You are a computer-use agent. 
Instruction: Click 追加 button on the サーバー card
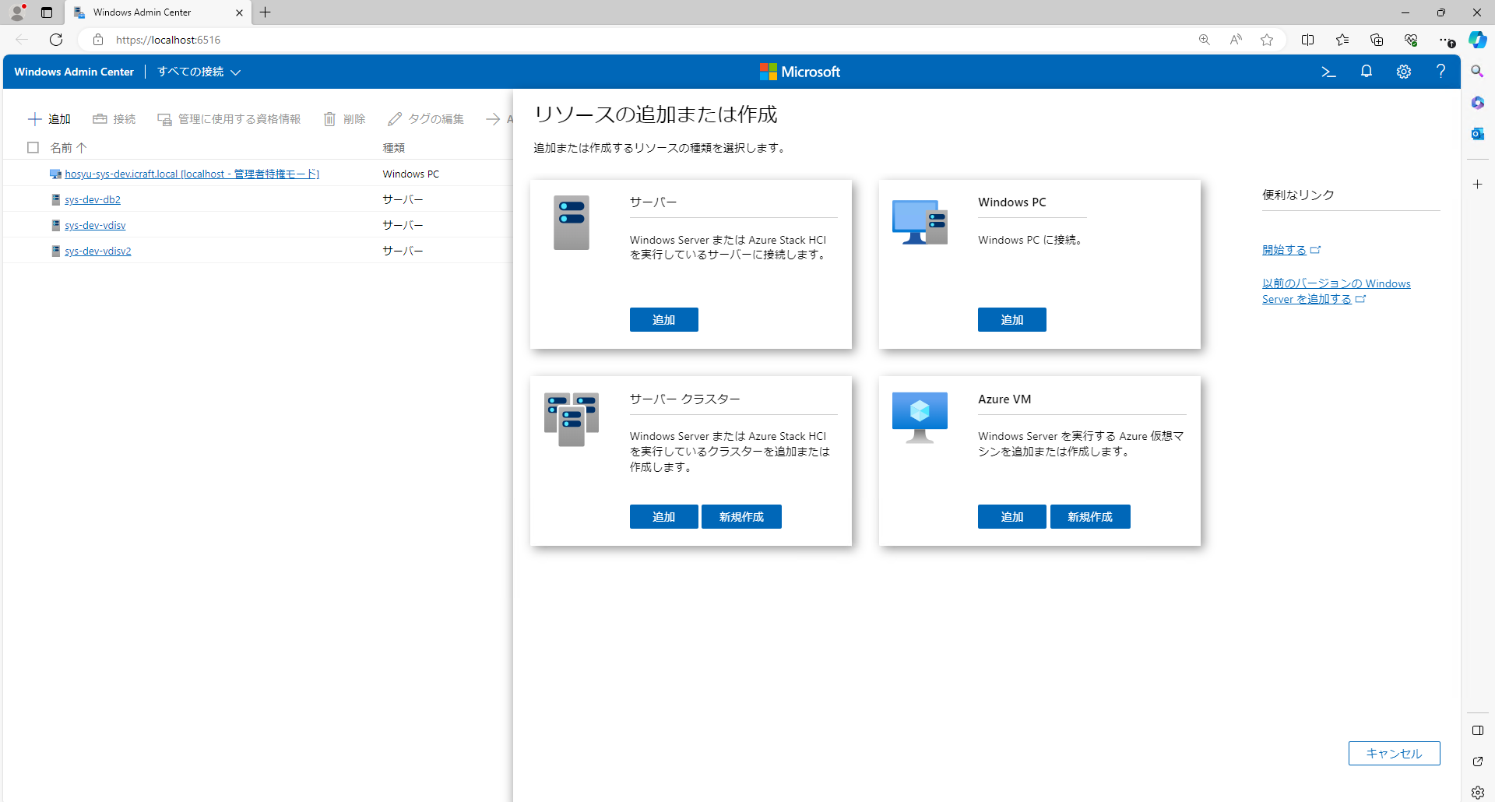point(663,320)
